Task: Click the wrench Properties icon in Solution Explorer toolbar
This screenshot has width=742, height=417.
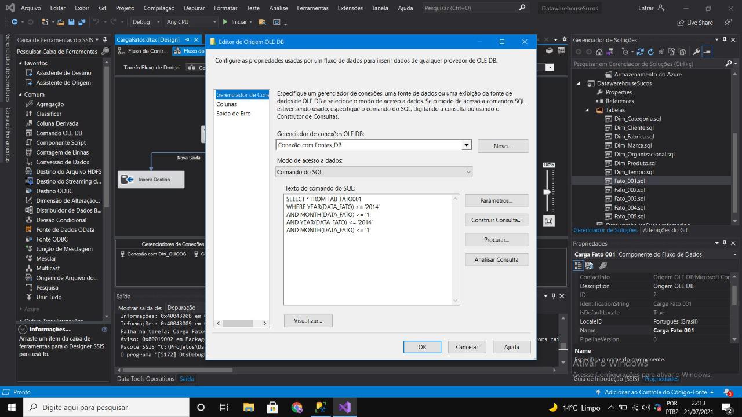Action: (x=697, y=52)
